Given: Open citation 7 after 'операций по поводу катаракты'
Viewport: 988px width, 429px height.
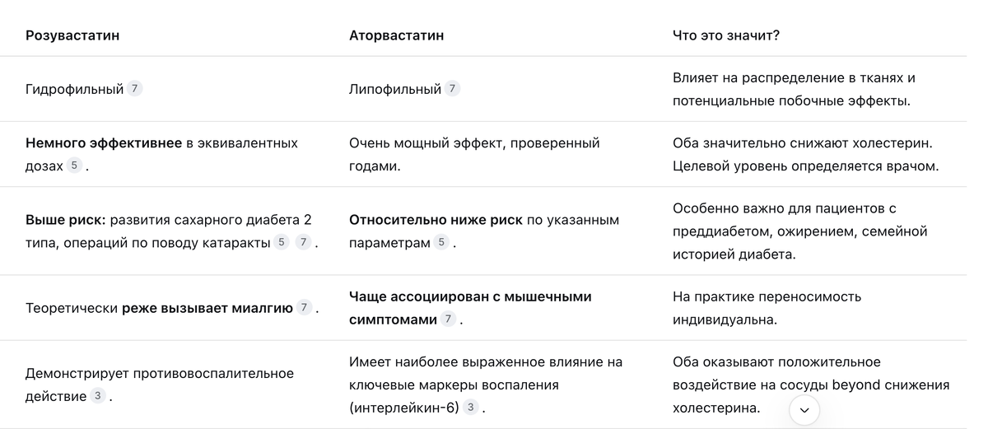Looking at the screenshot, I should 304,242.
